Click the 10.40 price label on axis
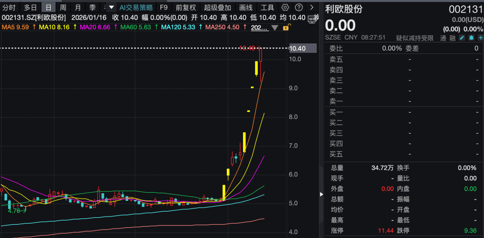 tap(298, 48)
